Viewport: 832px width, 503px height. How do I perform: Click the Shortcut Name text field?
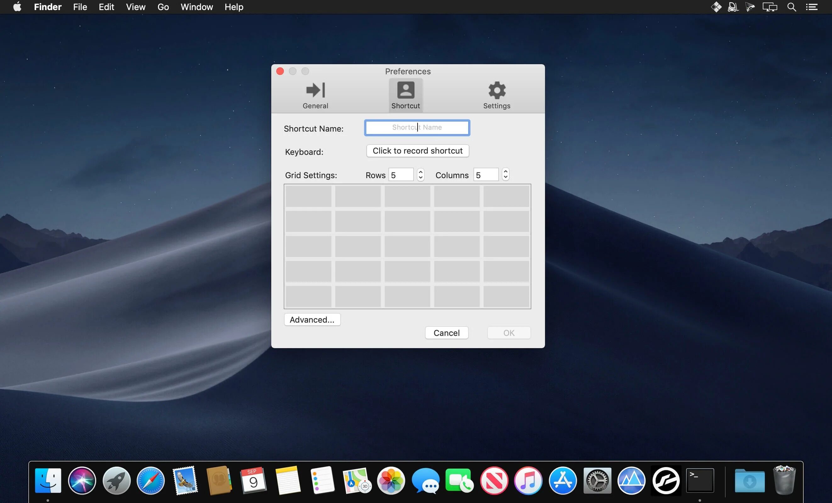click(417, 128)
